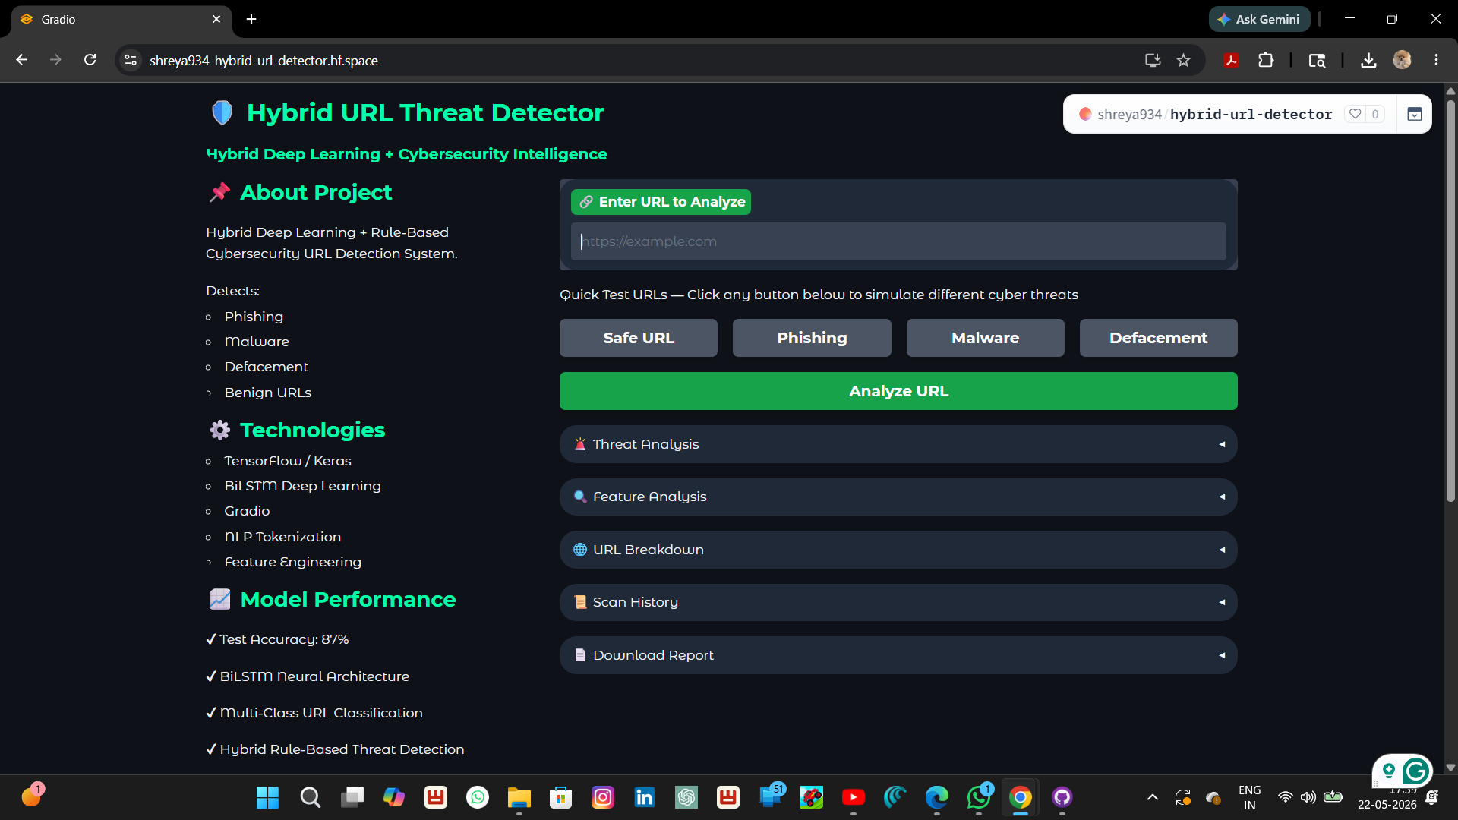
Task: Click the Defacement quick test button
Action: pyautogui.click(x=1158, y=338)
